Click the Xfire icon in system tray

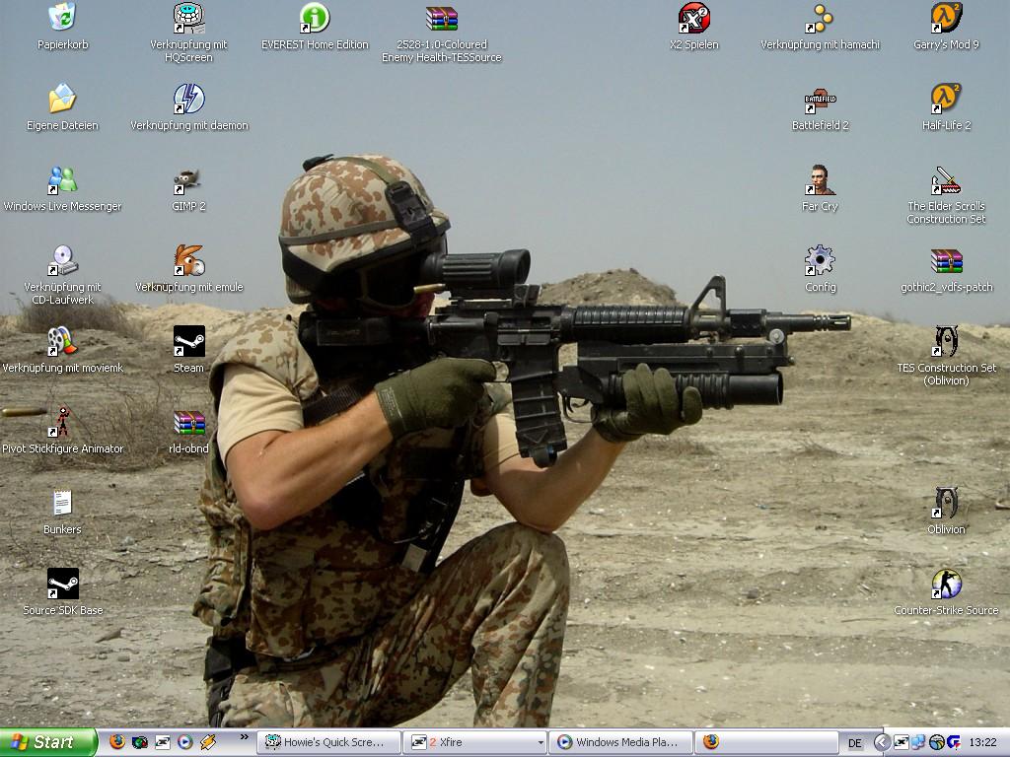(902, 743)
